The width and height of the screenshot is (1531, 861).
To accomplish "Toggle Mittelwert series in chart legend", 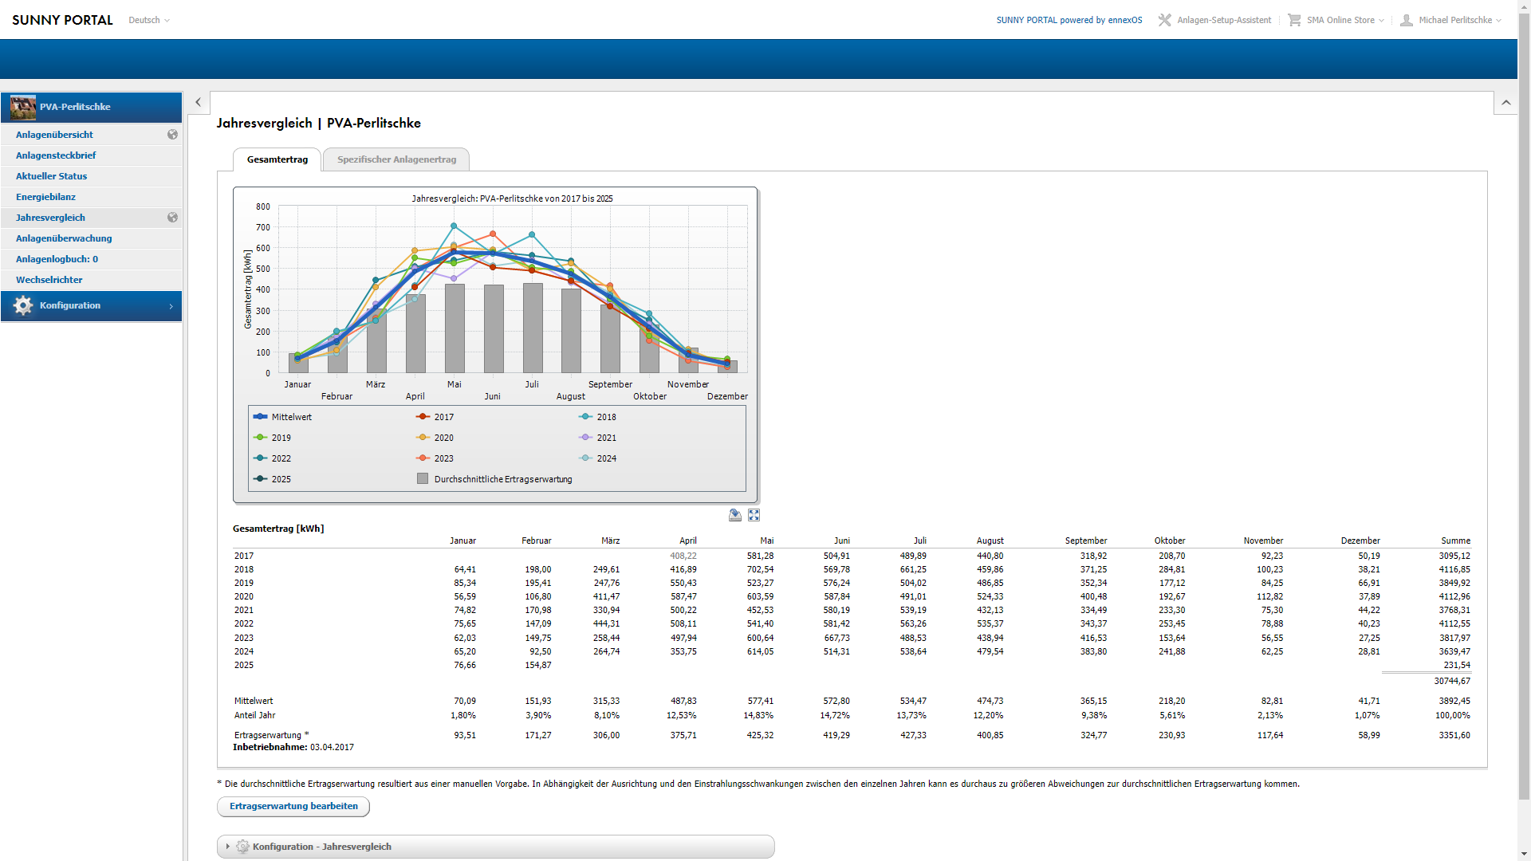I will (x=290, y=417).
